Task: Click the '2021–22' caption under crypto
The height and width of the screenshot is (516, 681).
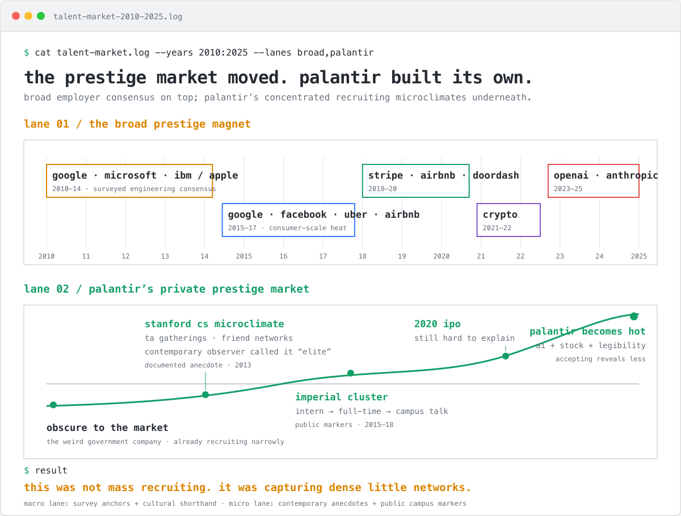Action: 497,228
